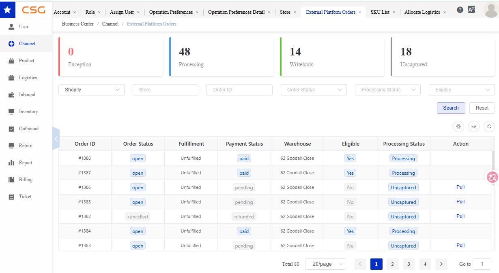
Task: Click the blue star logo icon
Action: click(8, 10)
